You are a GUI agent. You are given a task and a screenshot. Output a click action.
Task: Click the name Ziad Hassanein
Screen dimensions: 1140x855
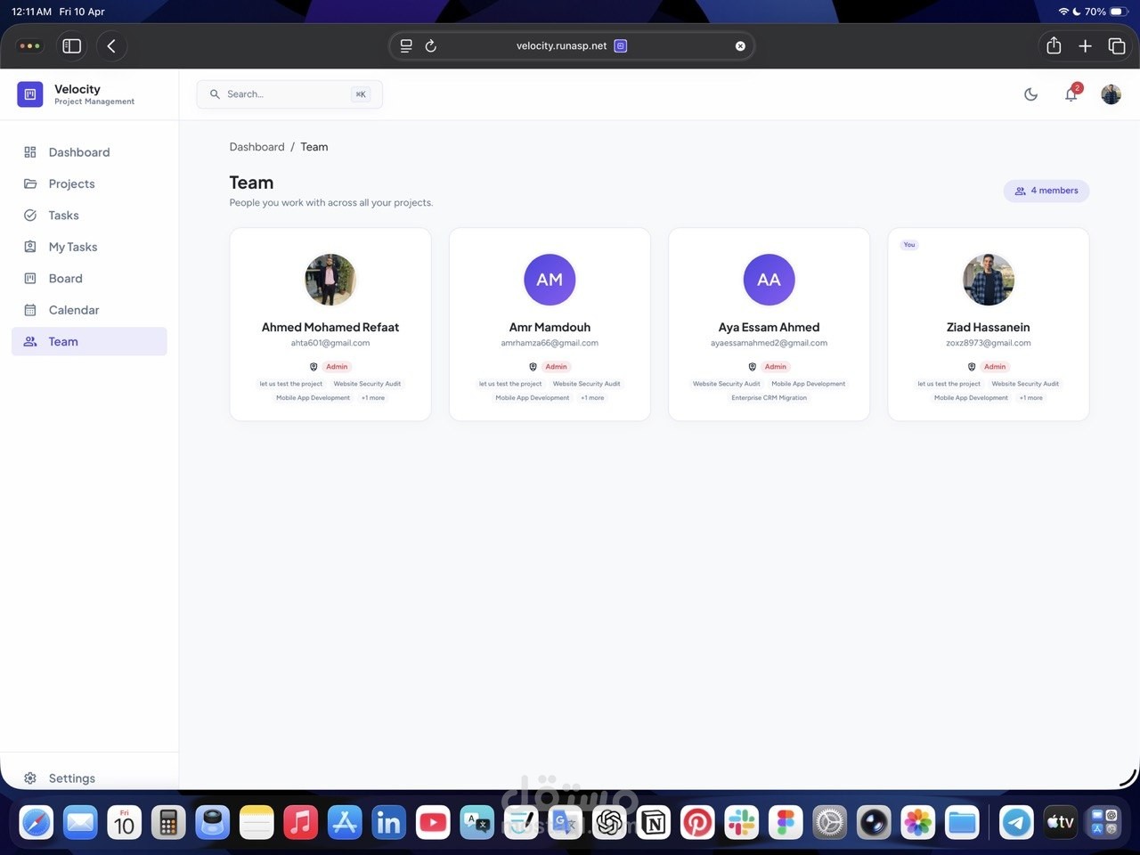point(989,327)
